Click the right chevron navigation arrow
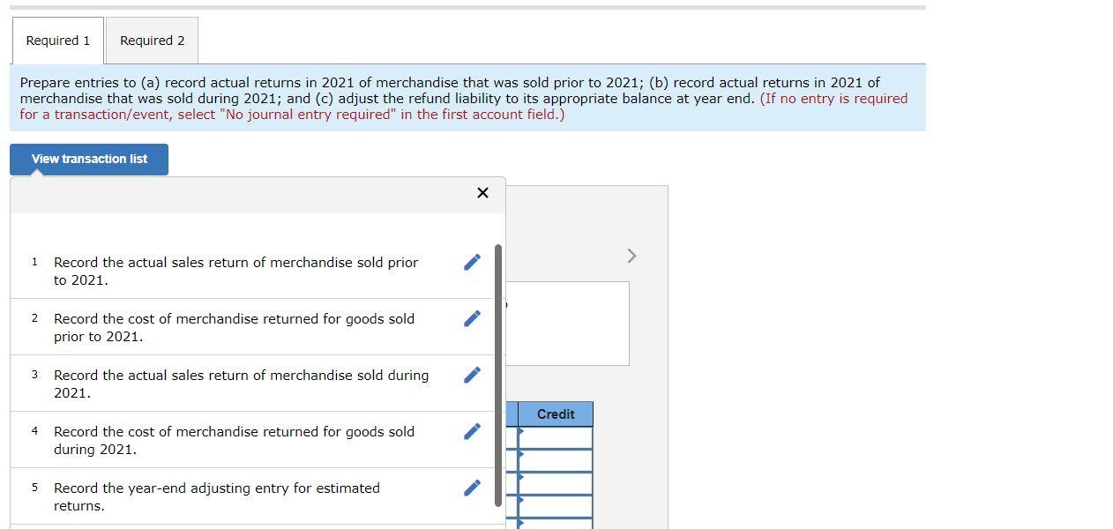The height and width of the screenshot is (529, 1113). [631, 255]
